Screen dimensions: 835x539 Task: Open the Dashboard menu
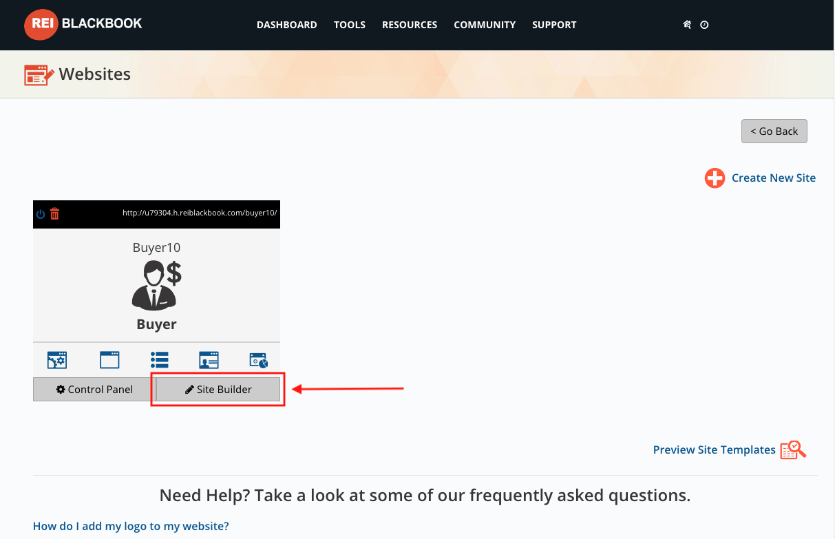[286, 25]
